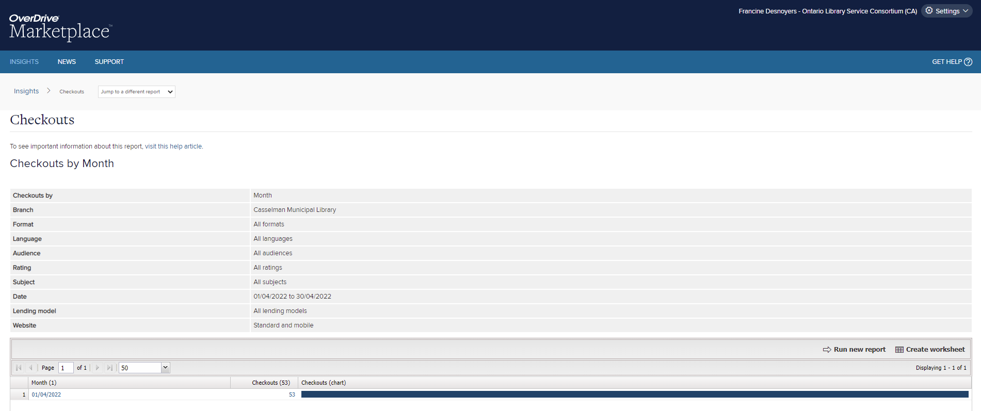Jump to the last page of results
This screenshot has height=411, width=981.
click(109, 368)
